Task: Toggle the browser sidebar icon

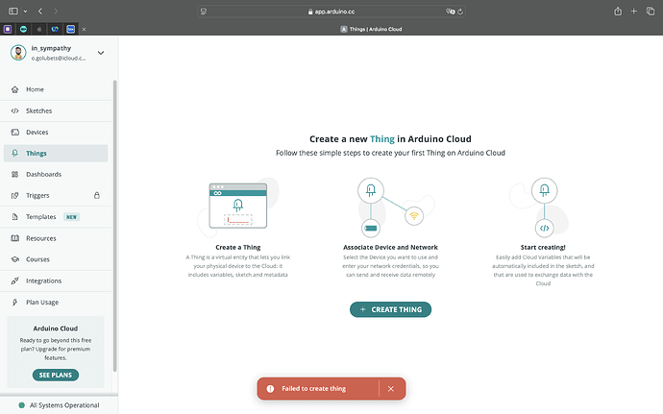Action: click(13, 12)
